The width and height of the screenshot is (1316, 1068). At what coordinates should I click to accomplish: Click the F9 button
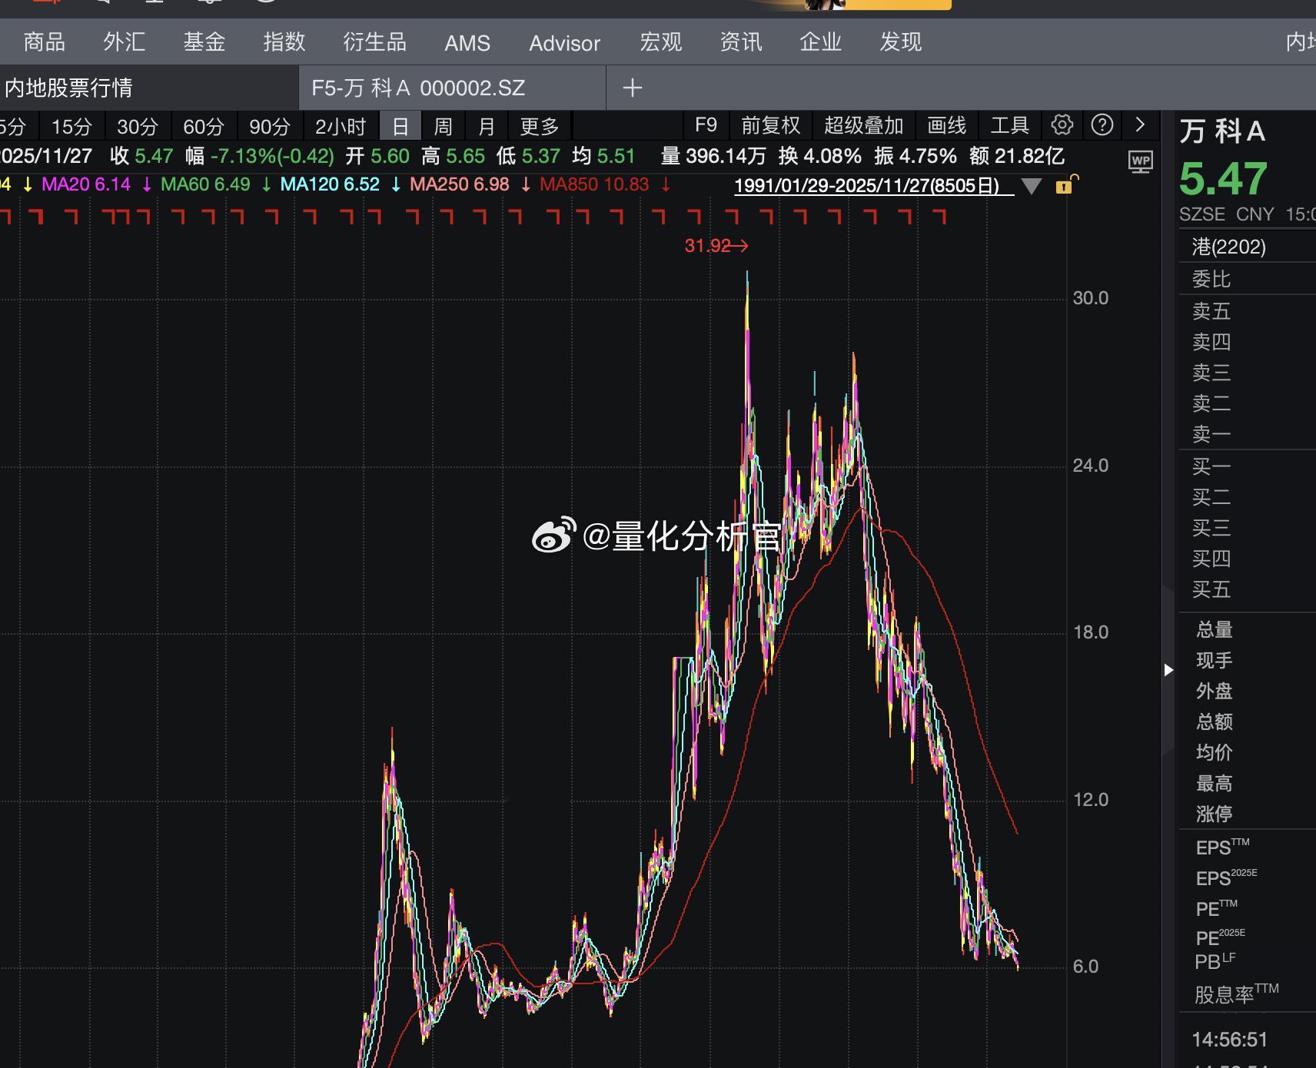(x=706, y=125)
